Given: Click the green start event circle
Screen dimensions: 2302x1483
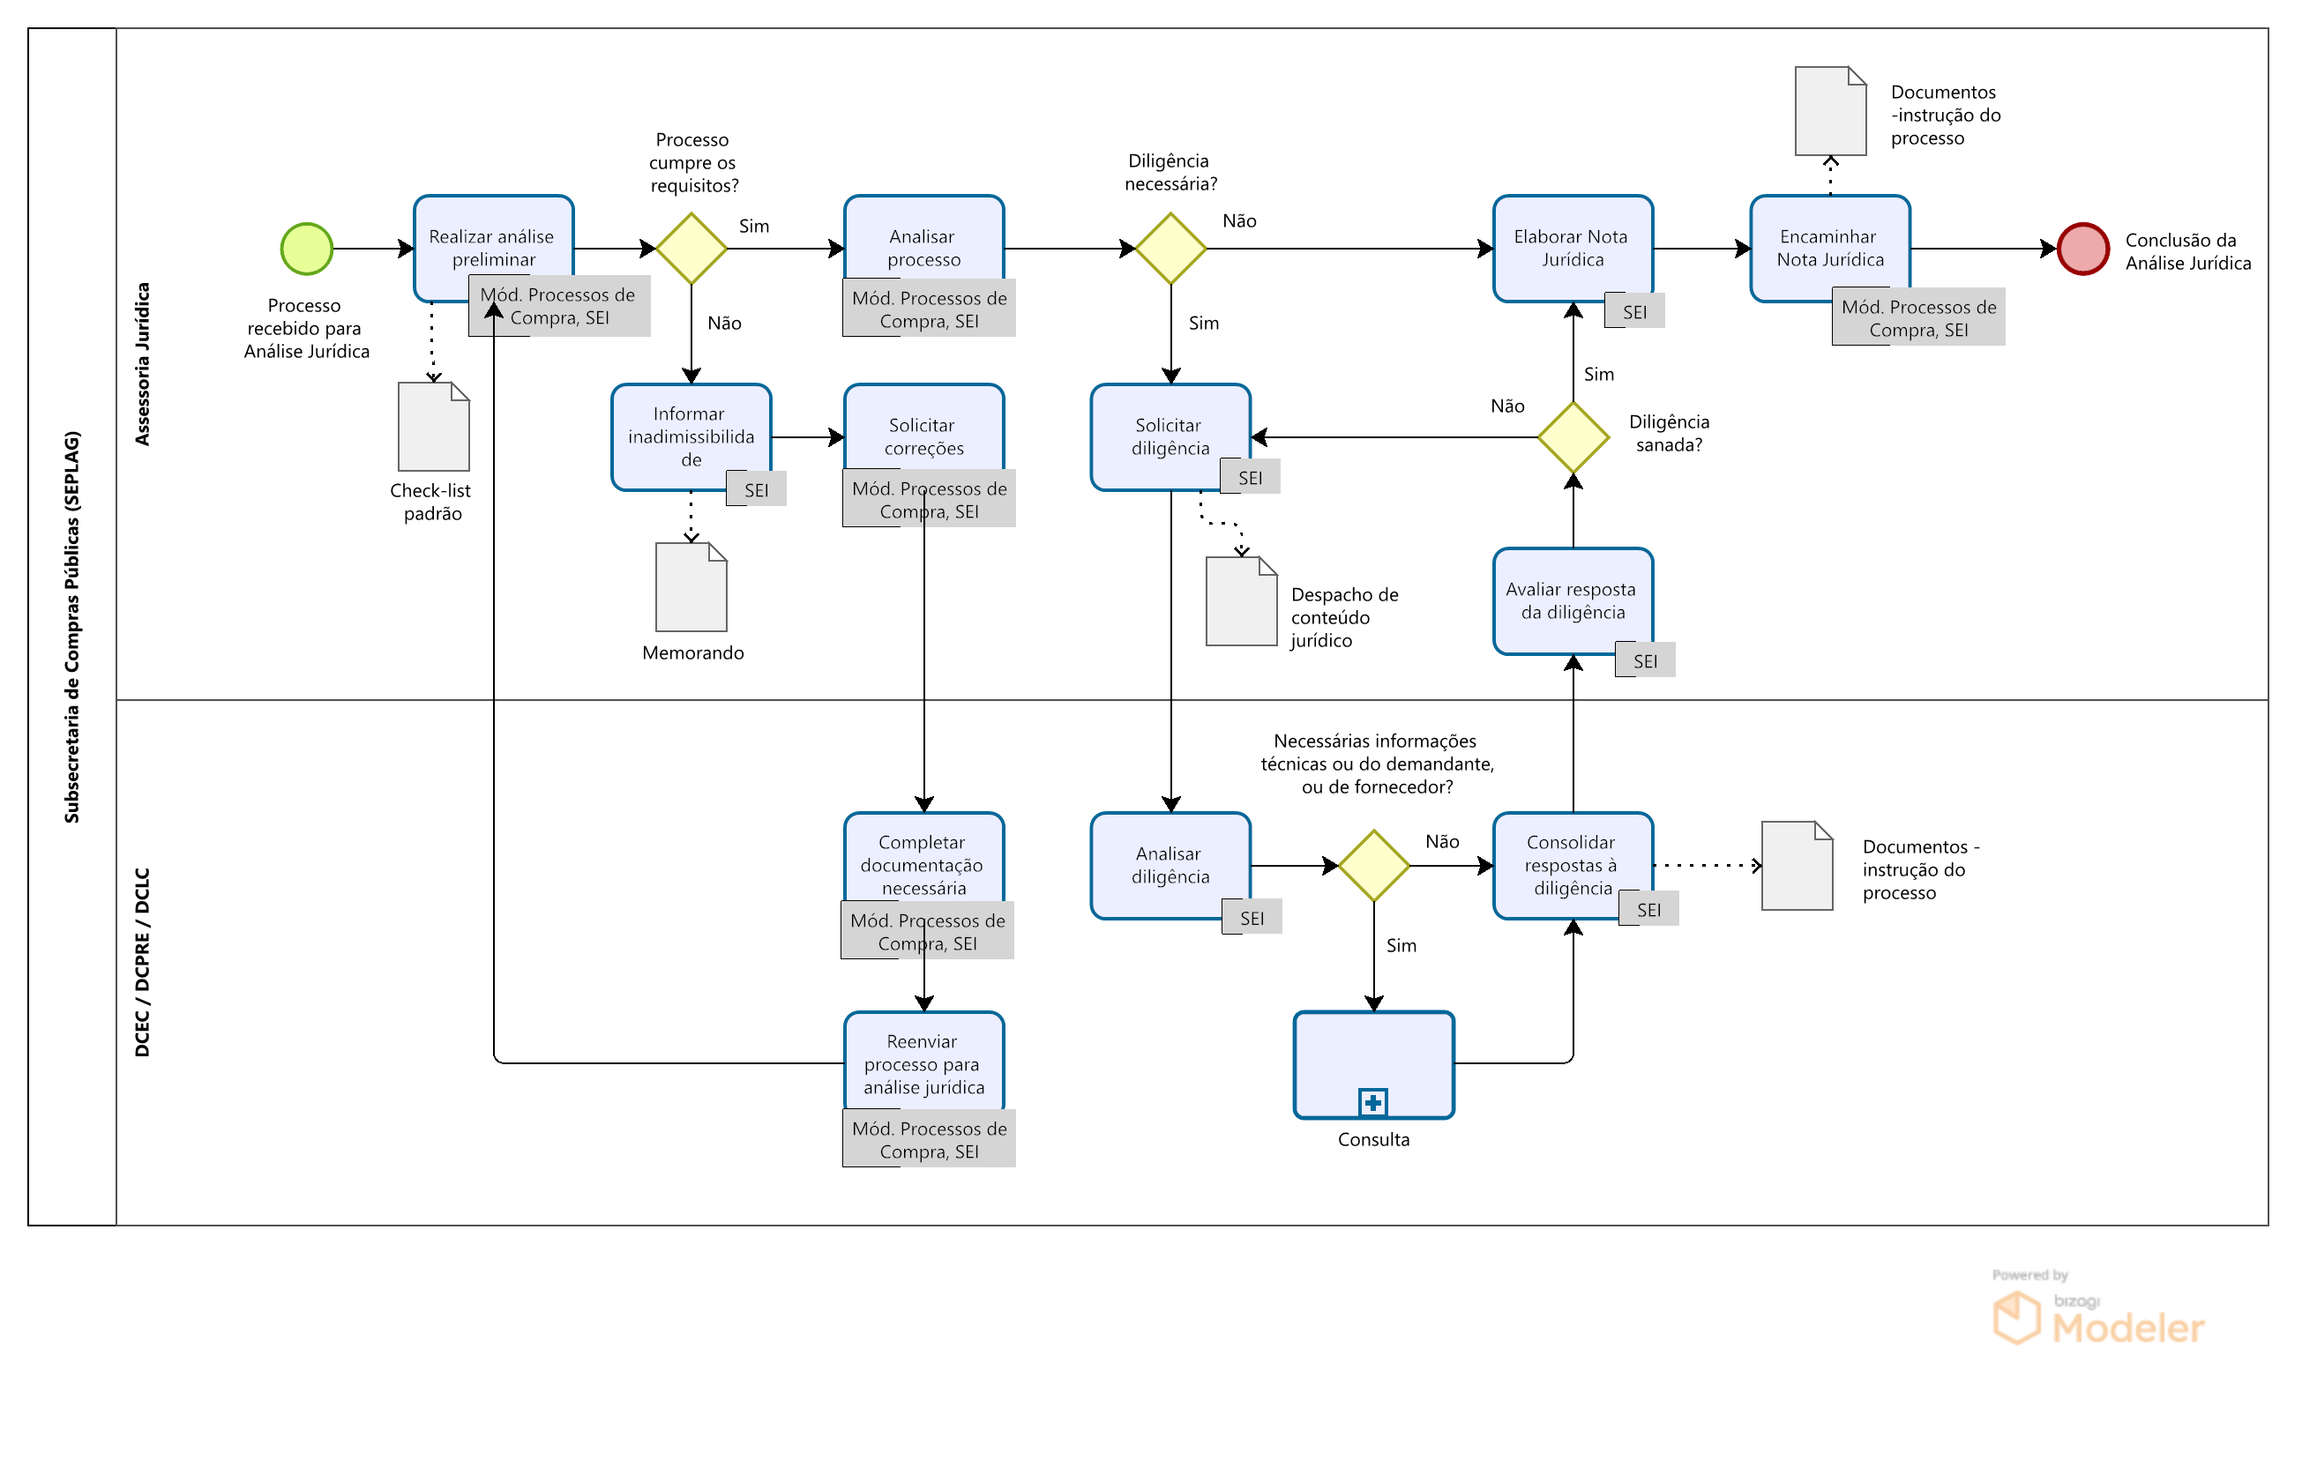Looking at the screenshot, I should click(306, 249).
